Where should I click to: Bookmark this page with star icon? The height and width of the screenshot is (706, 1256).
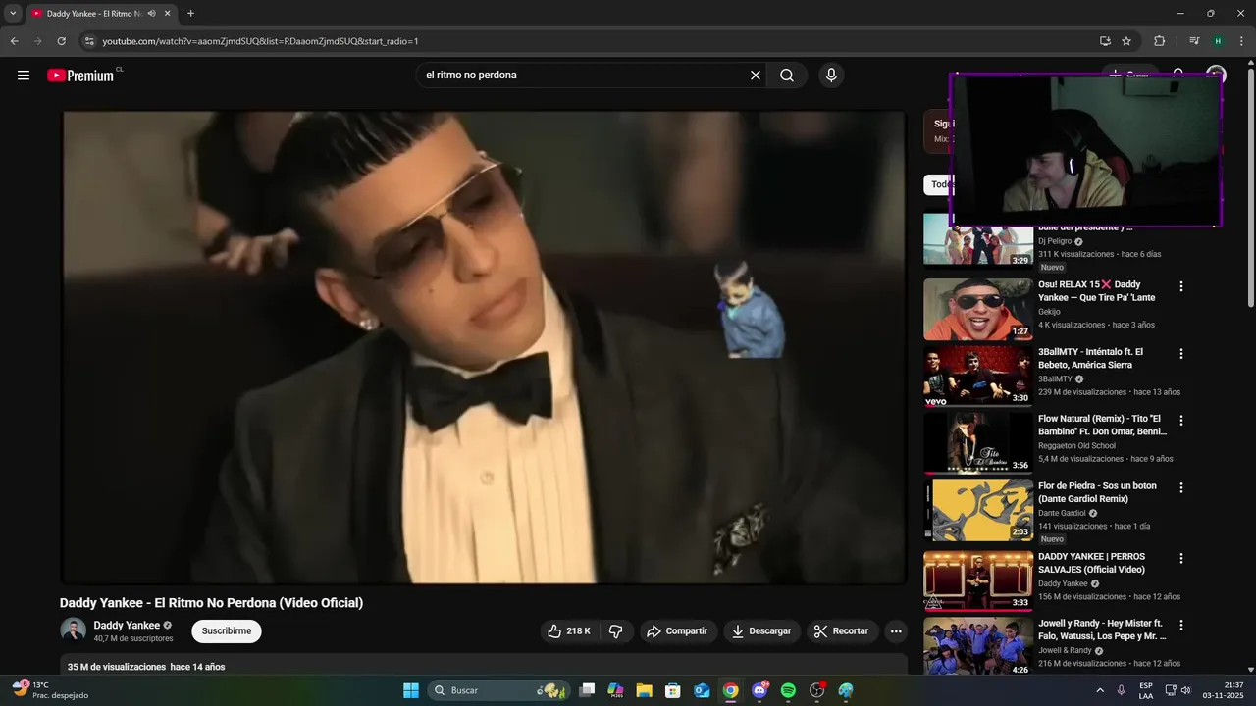coord(1126,41)
